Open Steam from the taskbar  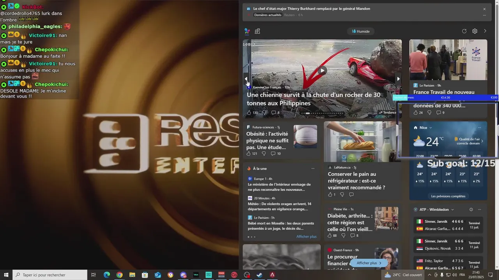(259, 275)
